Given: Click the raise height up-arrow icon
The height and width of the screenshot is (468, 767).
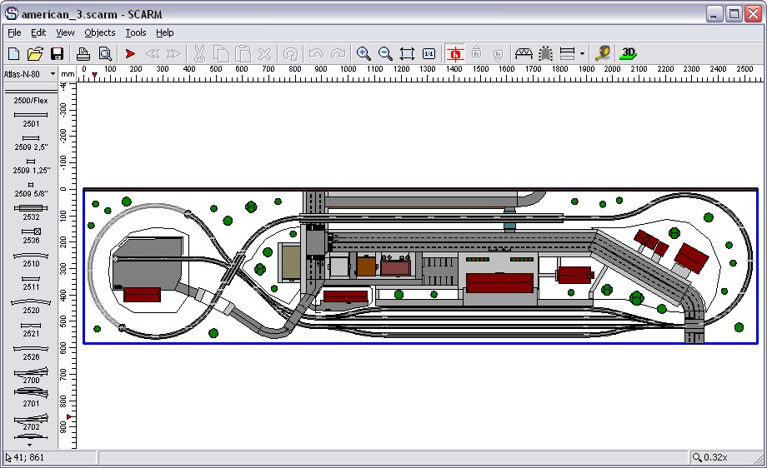Looking at the screenshot, I should [477, 52].
